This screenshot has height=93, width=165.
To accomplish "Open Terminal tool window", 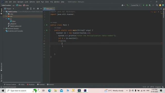I will tap(41, 84).
